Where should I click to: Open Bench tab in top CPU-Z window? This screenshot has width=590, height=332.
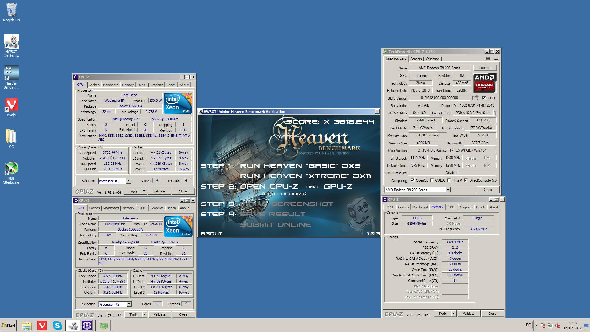(171, 85)
